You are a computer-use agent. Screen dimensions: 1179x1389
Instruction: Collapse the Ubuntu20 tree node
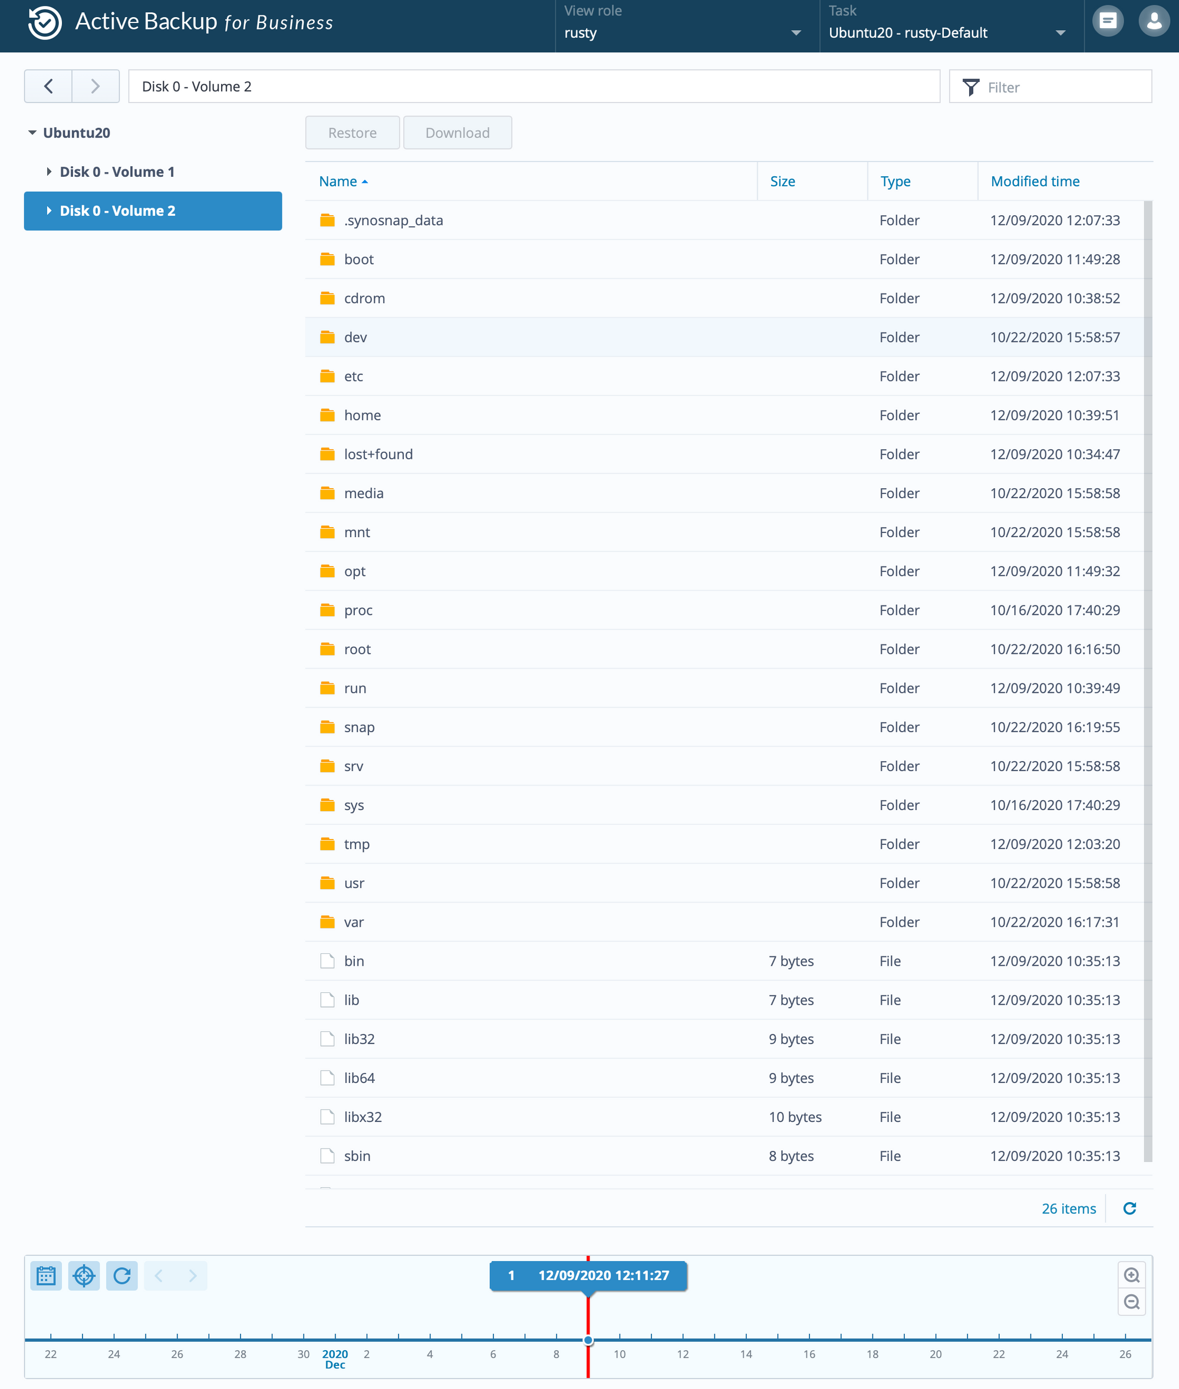32,133
